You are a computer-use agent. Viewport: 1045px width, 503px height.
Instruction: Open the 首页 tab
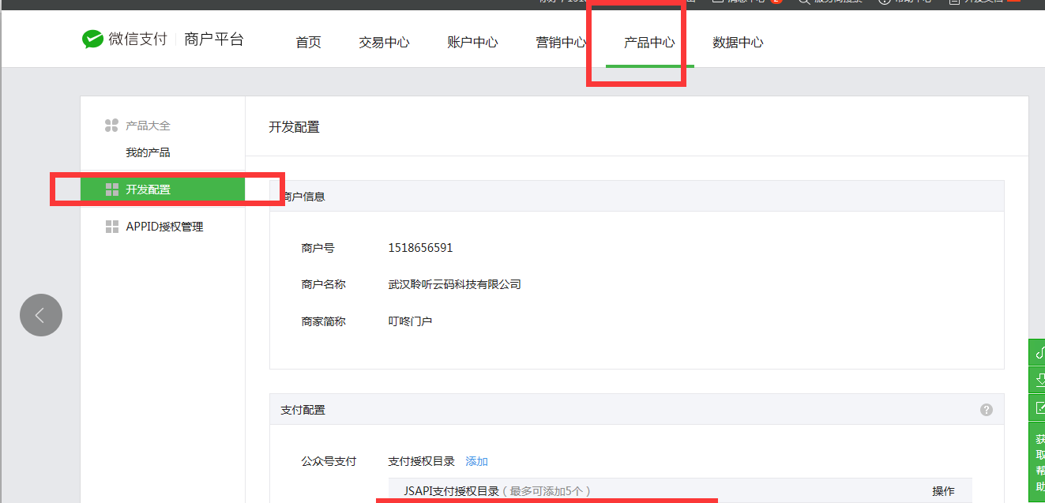click(309, 43)
